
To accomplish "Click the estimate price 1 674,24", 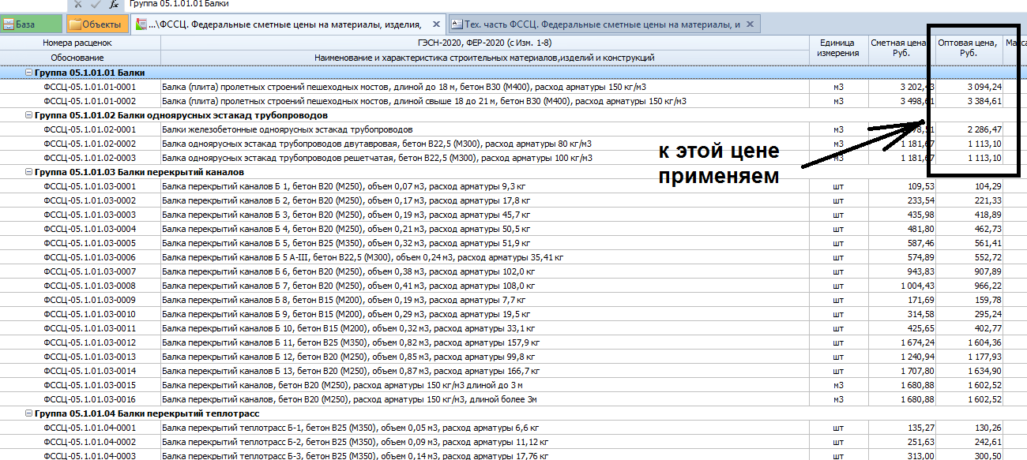I will coord(917,342).
